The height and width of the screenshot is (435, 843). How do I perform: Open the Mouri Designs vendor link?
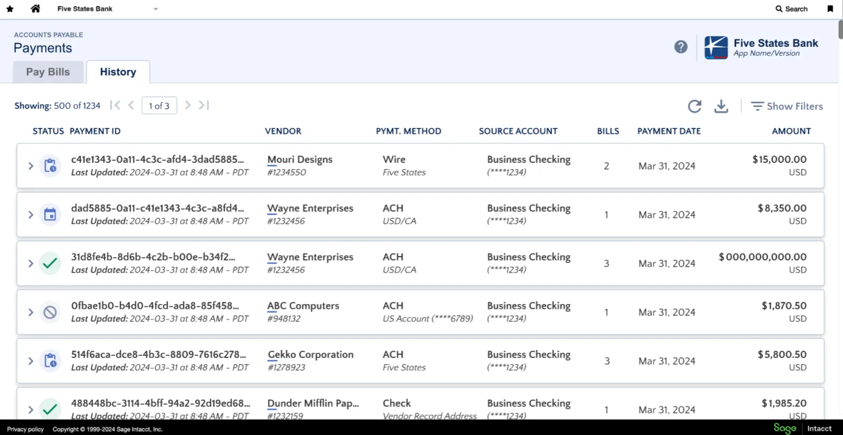(300, 160)
